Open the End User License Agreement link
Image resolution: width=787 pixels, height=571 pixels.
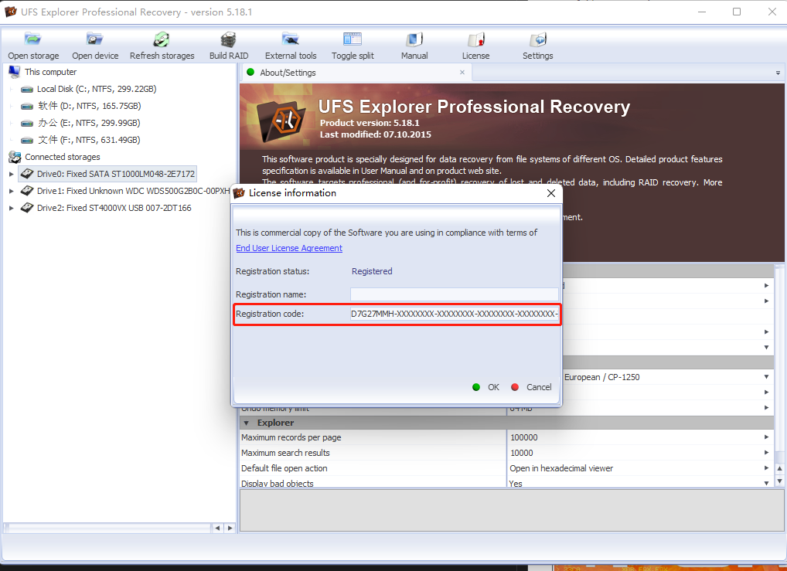pyautogui.click(x=289, y=248)
